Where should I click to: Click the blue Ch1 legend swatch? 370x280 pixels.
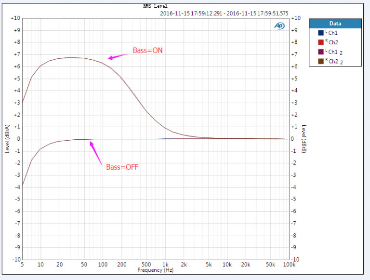tap(320, 33)
